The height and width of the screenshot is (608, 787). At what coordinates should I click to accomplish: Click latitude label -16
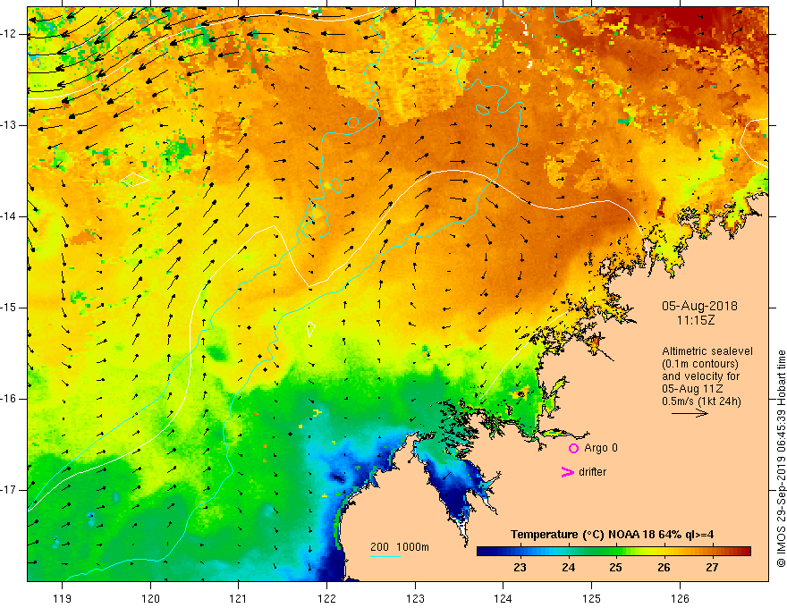tap(10, 399)
